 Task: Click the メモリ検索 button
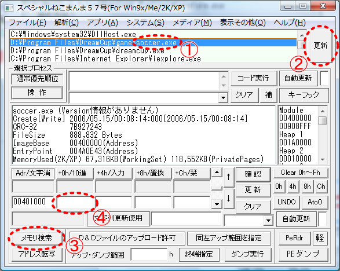pyautogui.click(x=36, y=238)
